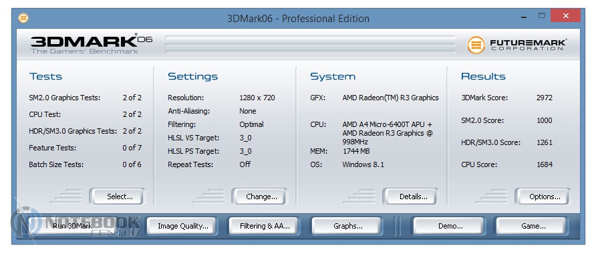Click the SM2.0 Graphics Tests label
596x254 pixels.
(x=65, y=98)
